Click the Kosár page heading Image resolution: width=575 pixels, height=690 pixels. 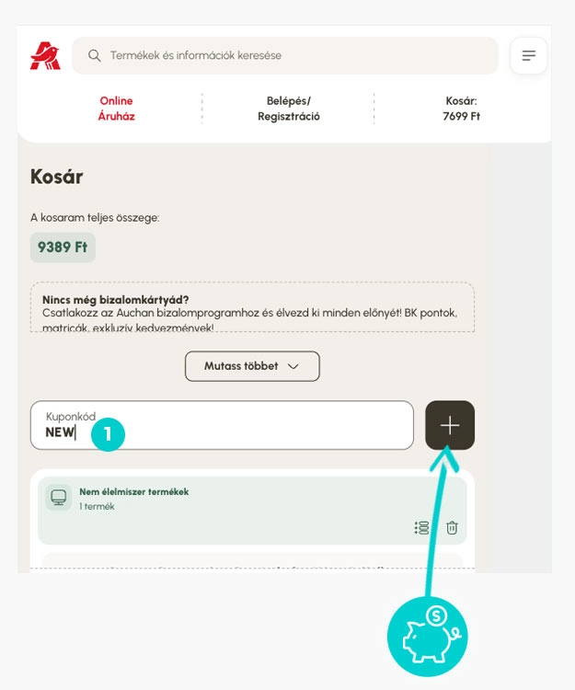(57, 177)
